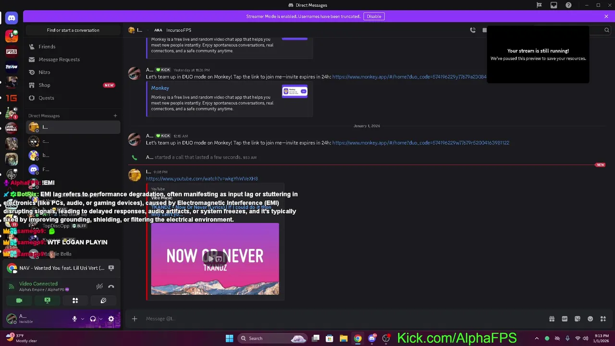Open the 'b...' direct message

[x=73, y=155]
